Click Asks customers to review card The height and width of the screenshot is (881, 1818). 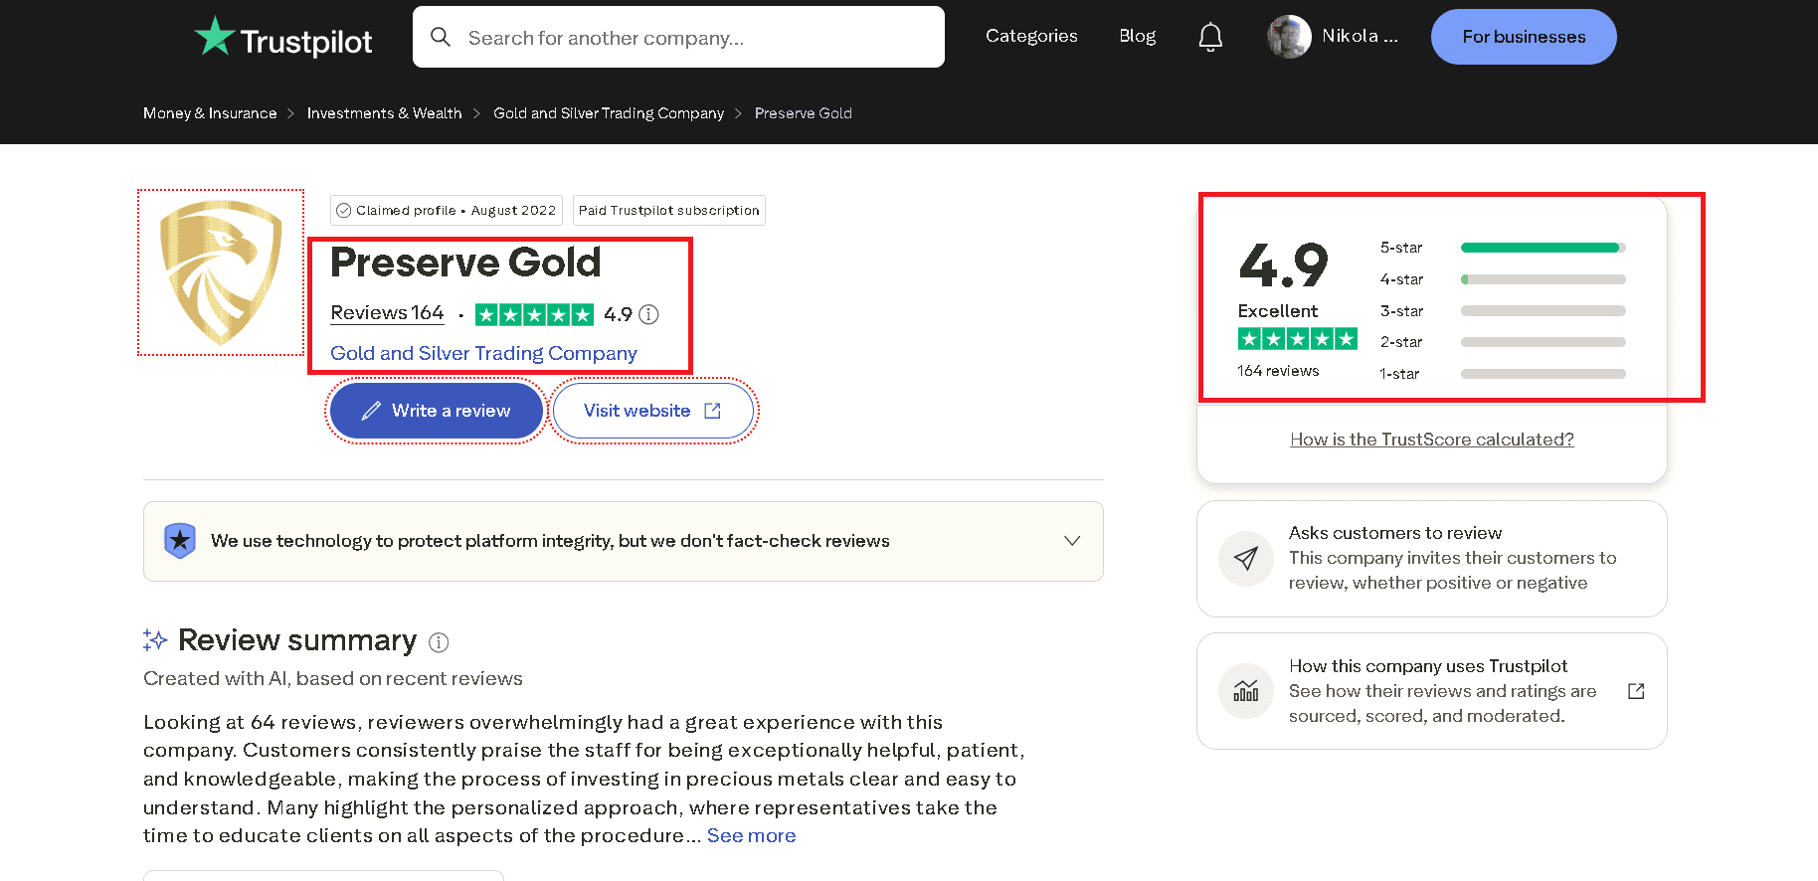pyautogui.click(x=1432, y=559)
